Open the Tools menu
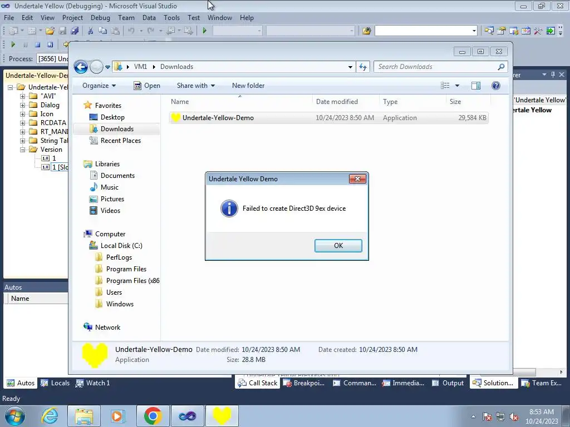This screenshot has width=570, height=427. tap(171, 18)
